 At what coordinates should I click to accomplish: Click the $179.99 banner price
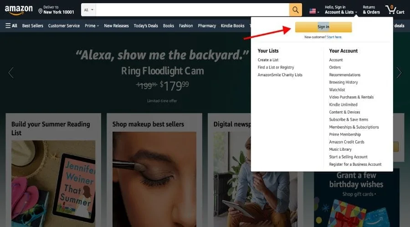174,86
